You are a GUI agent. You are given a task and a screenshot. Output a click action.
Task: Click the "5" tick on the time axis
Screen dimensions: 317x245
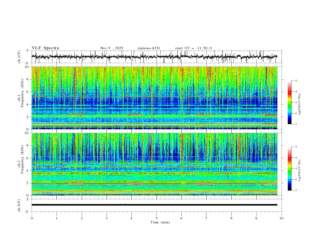(156, 218)
